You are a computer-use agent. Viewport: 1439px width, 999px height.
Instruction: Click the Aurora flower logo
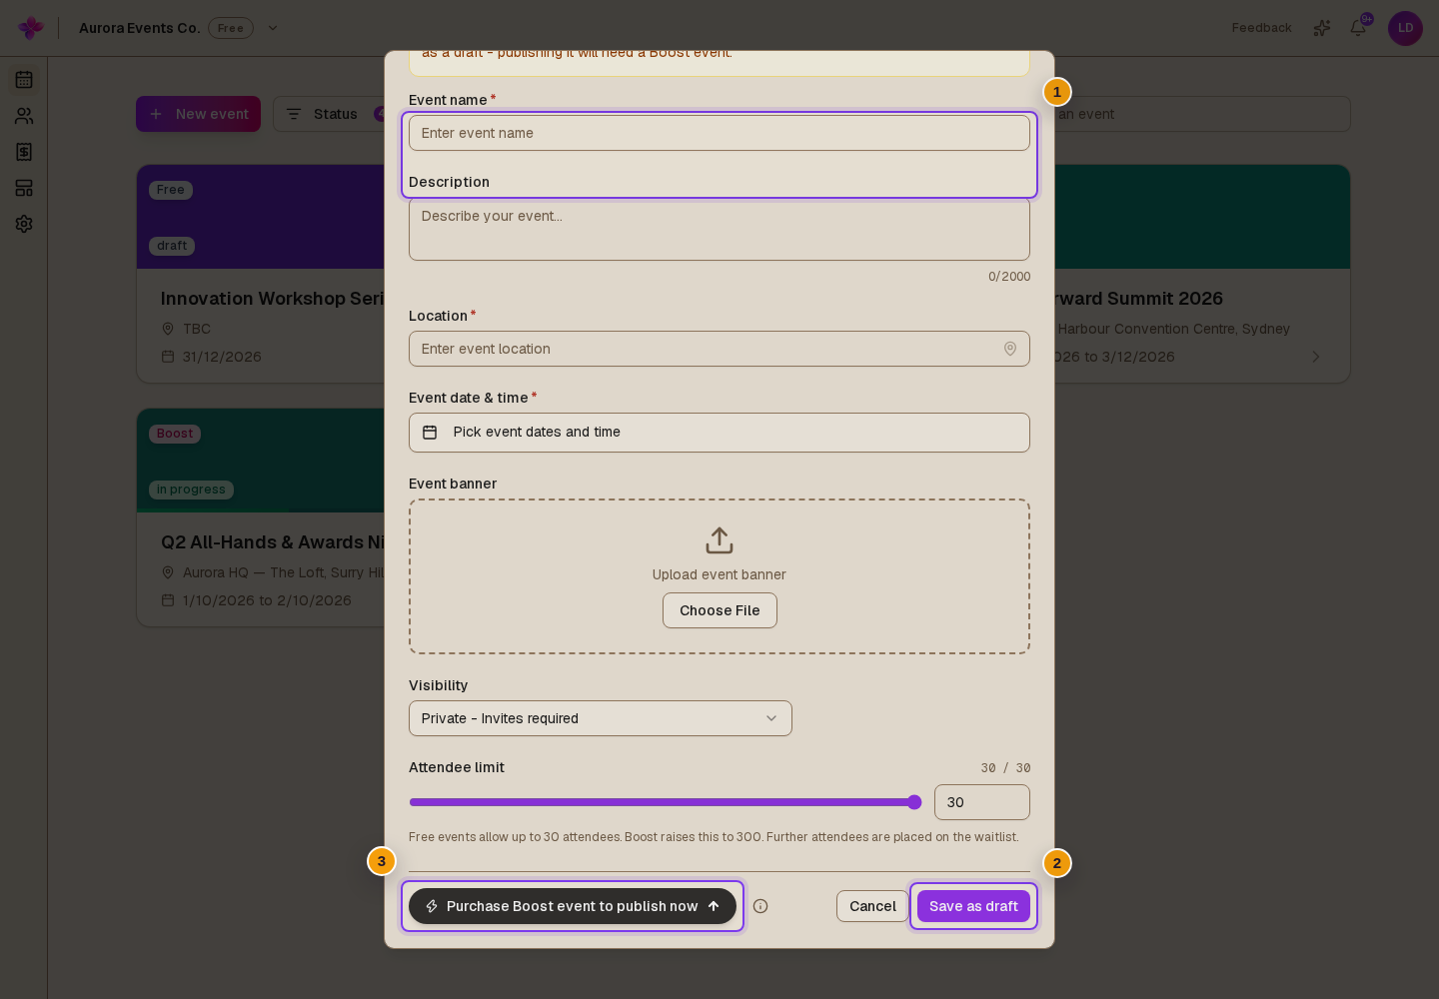31,28
